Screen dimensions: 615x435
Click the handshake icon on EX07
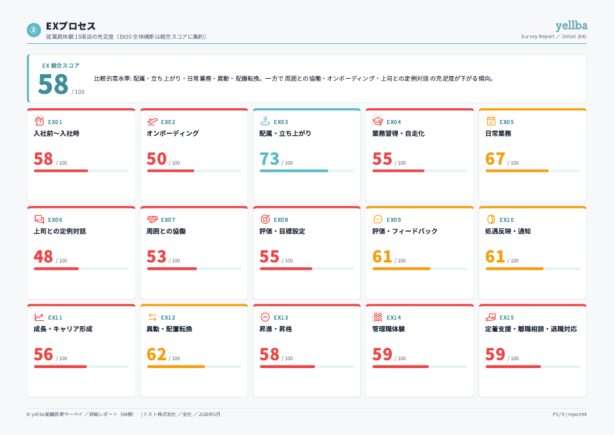tap(152, 219)
